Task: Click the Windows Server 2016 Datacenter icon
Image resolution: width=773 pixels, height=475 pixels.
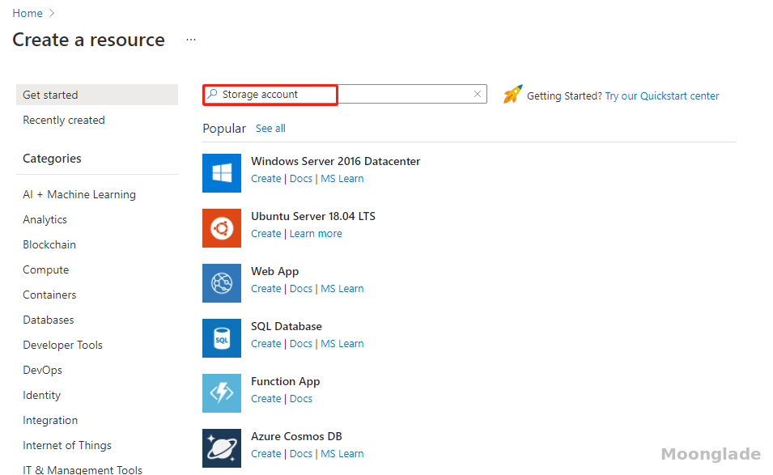Action: click(x=221, y=173)
